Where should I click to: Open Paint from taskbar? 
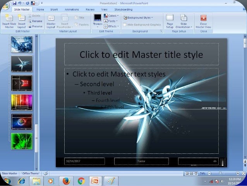111,181
